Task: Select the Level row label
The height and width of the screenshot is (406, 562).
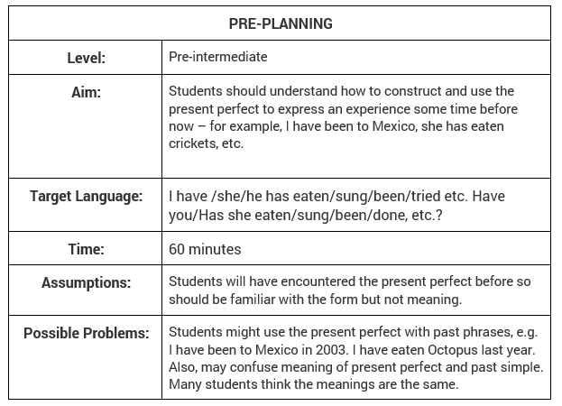Action: 87,58
